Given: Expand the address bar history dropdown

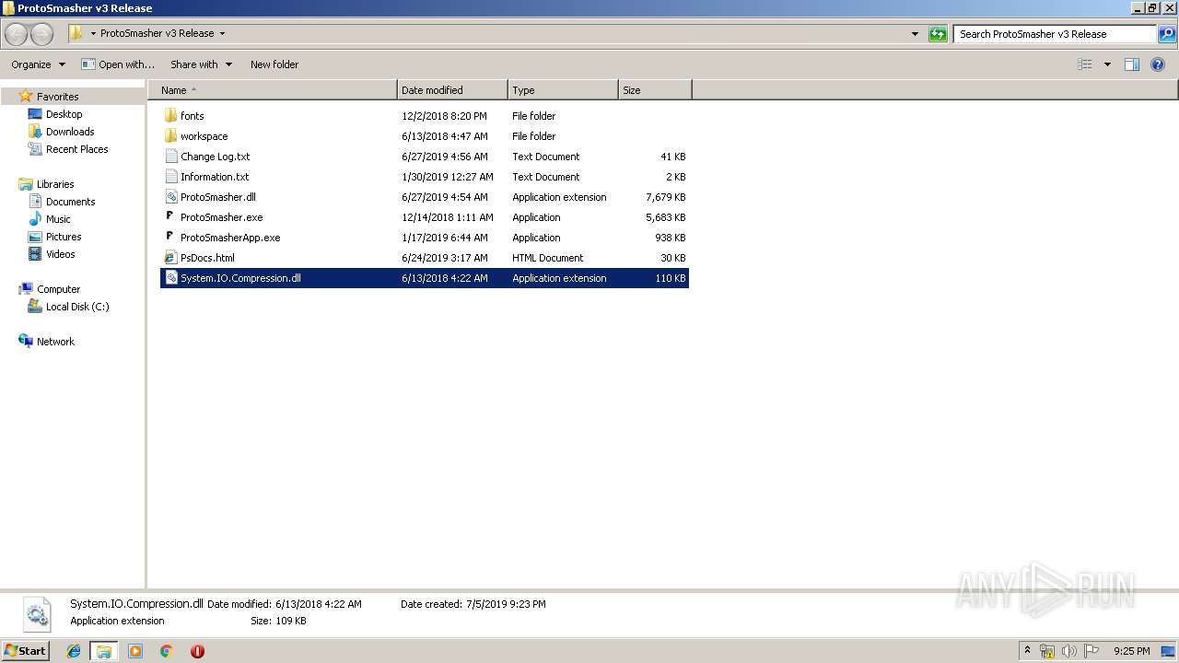Looking at the screenshot, I should pos(915,34).
